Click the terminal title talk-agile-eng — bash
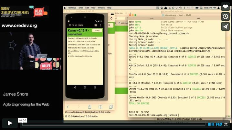Viewport: 232px width, 130px height. coord(176,15)
